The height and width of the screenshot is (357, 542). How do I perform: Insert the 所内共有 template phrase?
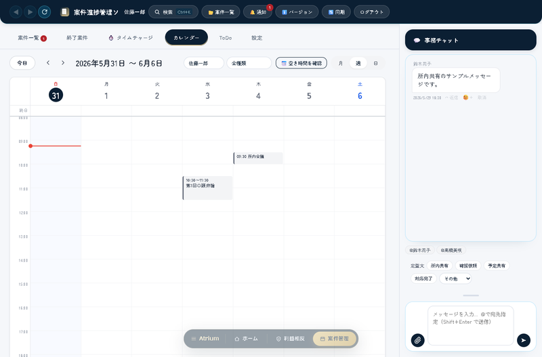(439, 266)
